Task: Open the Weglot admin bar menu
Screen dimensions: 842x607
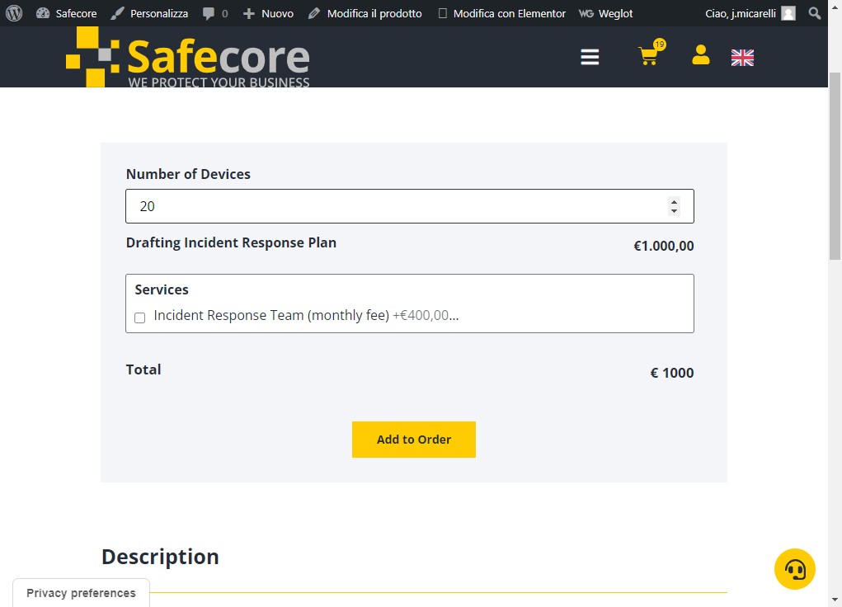Action: pyautogui.click(x=605, y=13)
